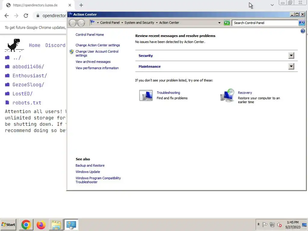
Task: Click the Recovery text link
Action: [245, 93]
